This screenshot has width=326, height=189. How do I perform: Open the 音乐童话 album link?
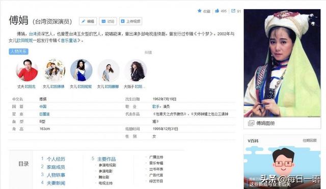(69, 40)
